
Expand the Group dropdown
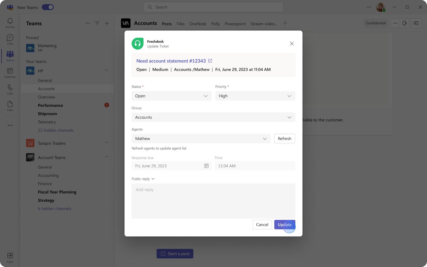click(x=213, y=117)
